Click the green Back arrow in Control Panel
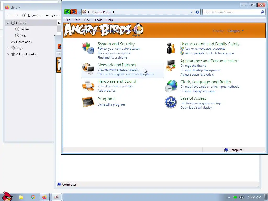Image resolution: width=268 pixels, height=201 pixels. point(67,12)
